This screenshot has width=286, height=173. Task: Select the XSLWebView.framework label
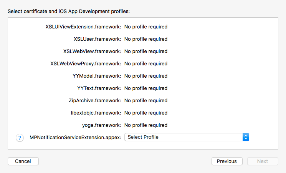pyautogui.click(x=92, y=52)
